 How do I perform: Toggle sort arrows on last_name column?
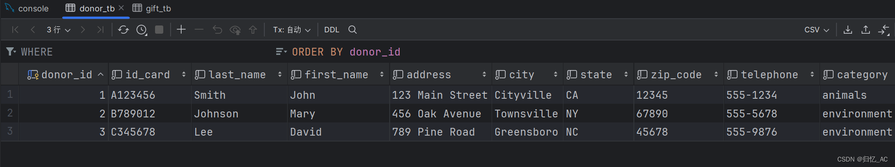point(279,75)
